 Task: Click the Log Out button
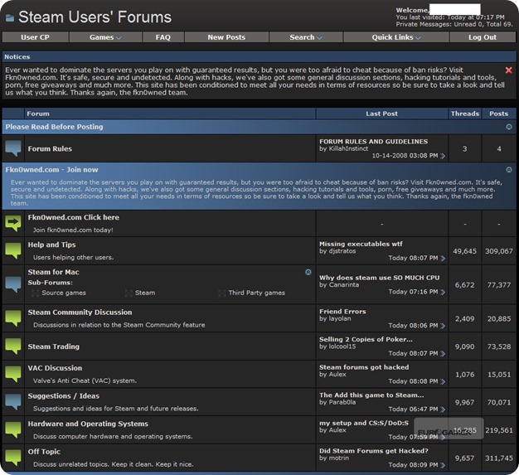[483, 37]
